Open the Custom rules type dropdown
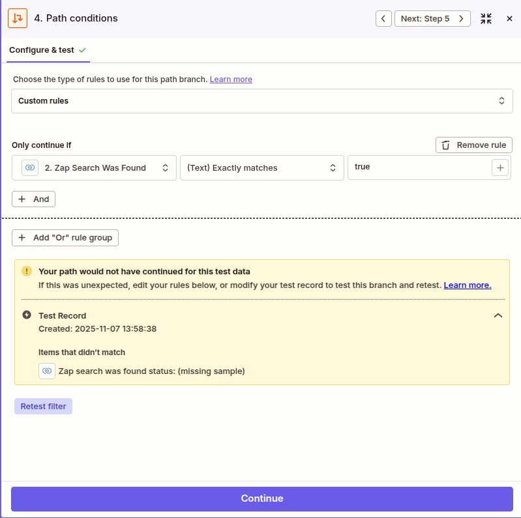 click(x=262, y=101)
